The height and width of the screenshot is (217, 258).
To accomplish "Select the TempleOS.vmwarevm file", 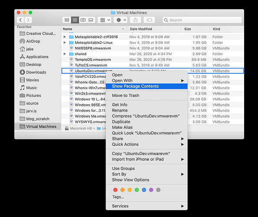I will [152, 59].
